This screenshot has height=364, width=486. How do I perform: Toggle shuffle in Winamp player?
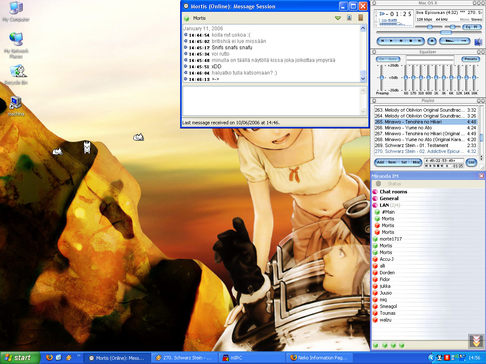tap(449, 40)
